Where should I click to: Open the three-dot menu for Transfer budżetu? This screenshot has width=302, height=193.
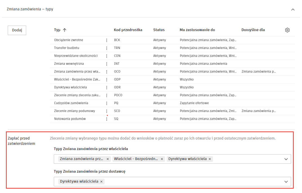107,48
